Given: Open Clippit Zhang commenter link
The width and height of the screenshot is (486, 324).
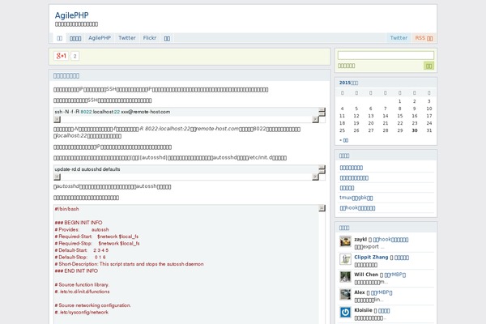Looking at the screenshot, I should coord(371,257).
